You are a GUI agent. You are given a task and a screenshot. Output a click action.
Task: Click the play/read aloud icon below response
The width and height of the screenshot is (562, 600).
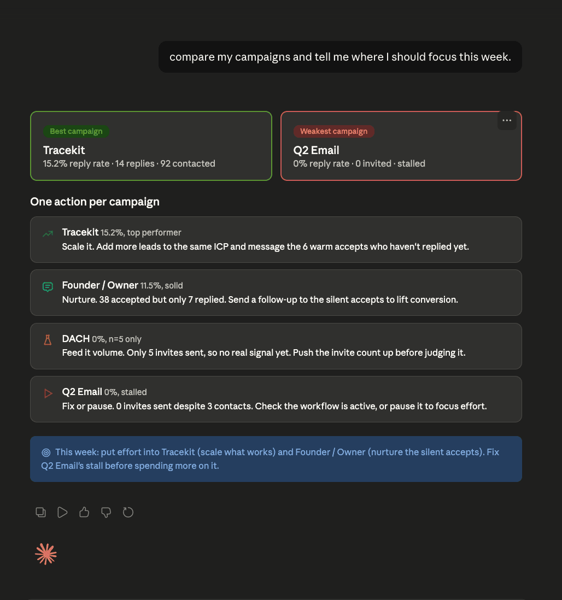(62, 513)
